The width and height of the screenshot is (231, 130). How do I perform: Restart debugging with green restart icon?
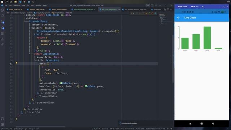[149, 13]
